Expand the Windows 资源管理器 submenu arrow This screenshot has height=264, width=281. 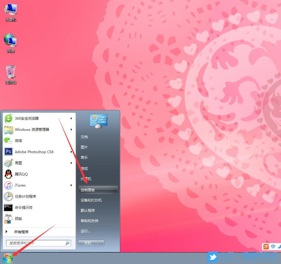pos(71,129)
